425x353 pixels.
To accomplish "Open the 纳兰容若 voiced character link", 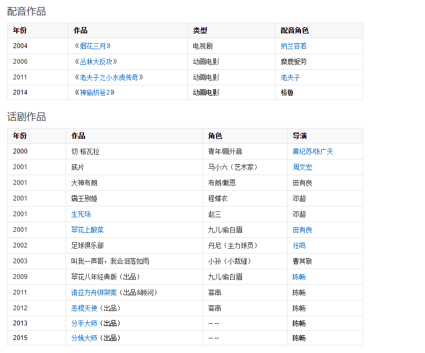I will click(293, 46).
